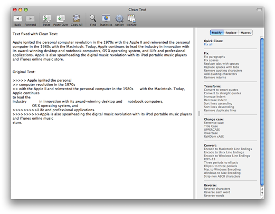Apply UPPERCASE

click(212, 130)
